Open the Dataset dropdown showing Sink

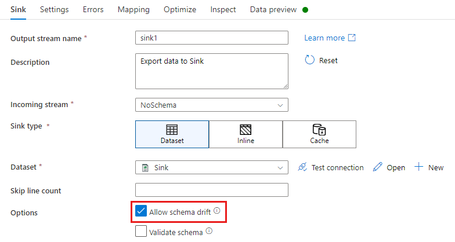point(212,167)
